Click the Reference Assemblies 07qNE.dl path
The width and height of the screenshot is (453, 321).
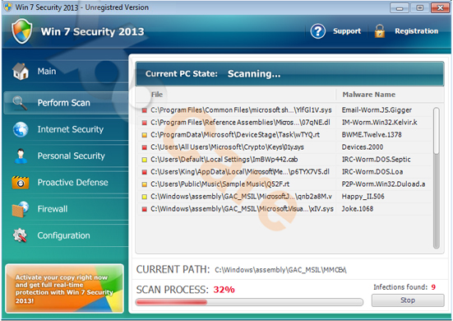click(x=240, y=123)
